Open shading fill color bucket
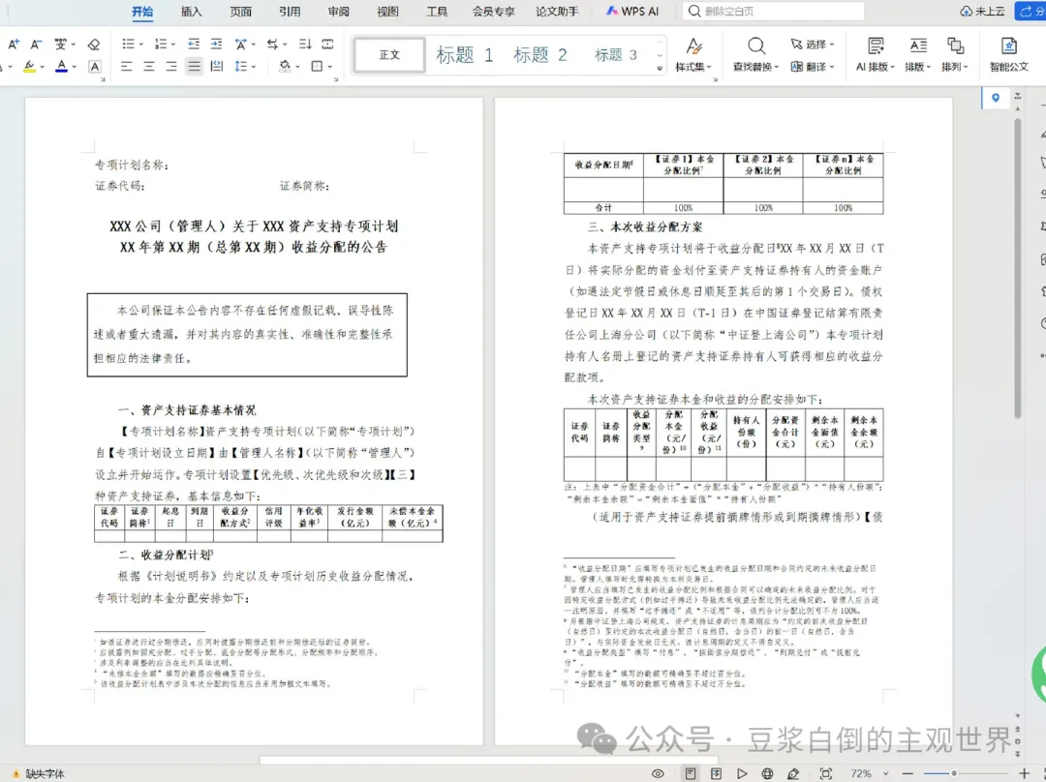This screenshot has height=782, width=1046. (285, 66)
